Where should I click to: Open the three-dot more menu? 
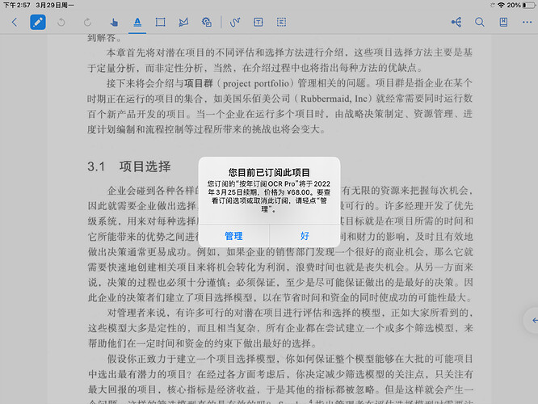tap(527, 23)
